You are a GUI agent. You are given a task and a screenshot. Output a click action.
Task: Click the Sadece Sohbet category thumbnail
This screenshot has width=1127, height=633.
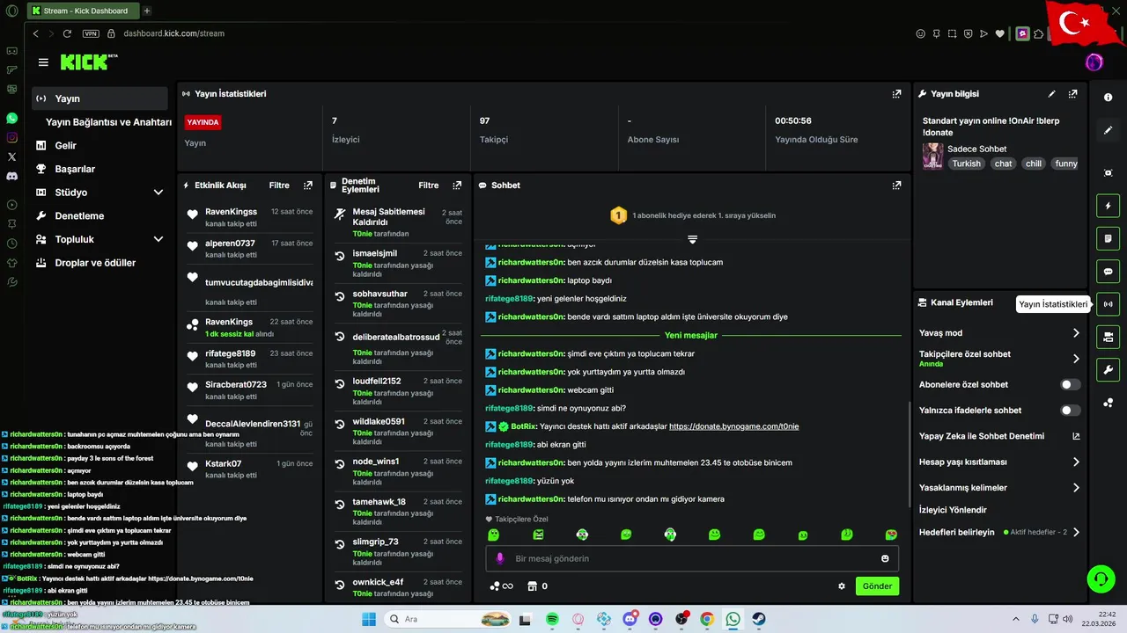(x=932, y=156)
